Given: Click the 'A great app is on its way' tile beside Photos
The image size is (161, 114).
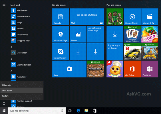Looking at the screenshot, I should pyautogui.click(x=96, y=34).
